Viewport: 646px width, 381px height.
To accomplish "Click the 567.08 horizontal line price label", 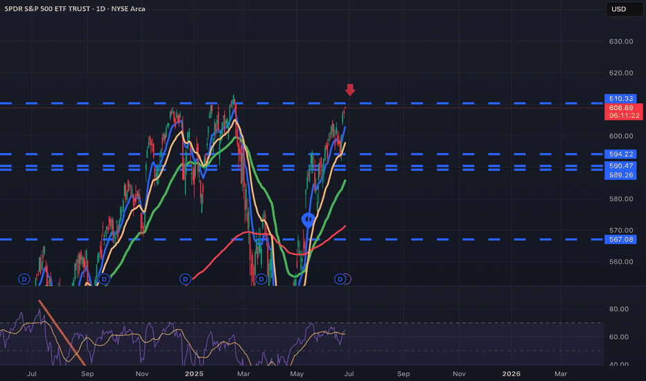I will 620,239.
